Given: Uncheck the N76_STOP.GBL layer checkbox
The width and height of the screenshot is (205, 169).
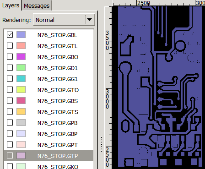Looking at the screenshot, I should pos(10,35).
